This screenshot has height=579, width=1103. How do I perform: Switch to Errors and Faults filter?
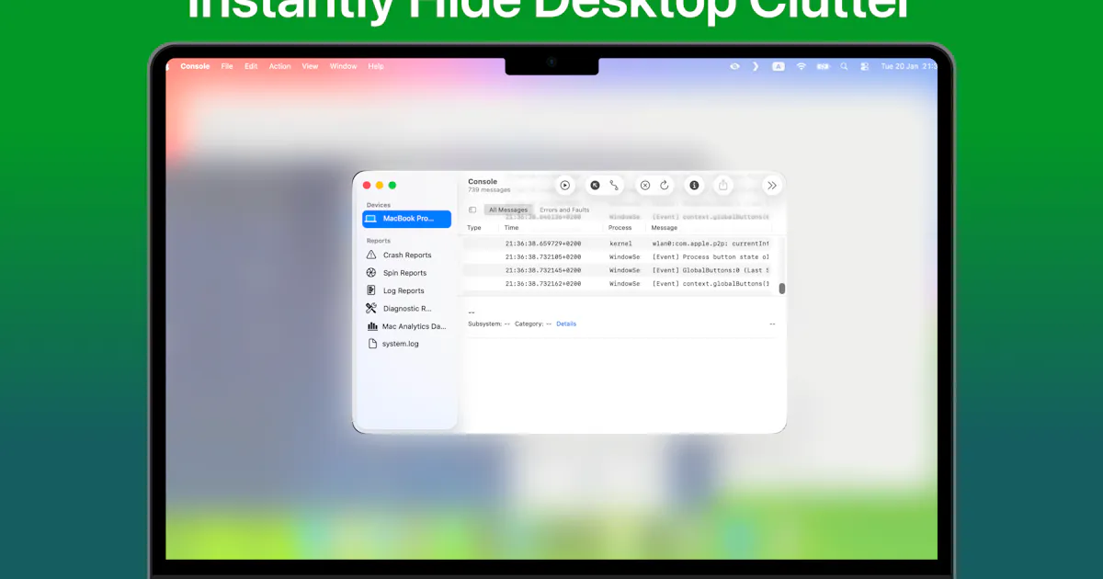click(x=564, y=210)
